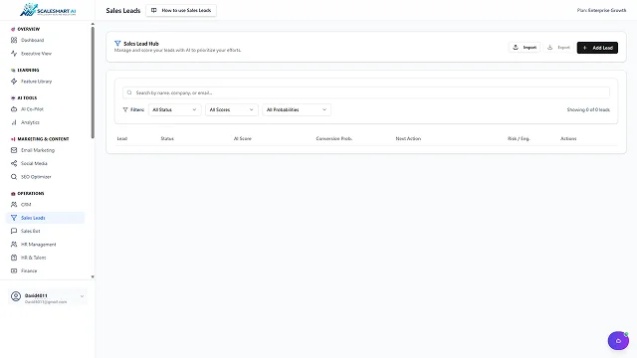Open the All Status dropdown

[175, 109]
